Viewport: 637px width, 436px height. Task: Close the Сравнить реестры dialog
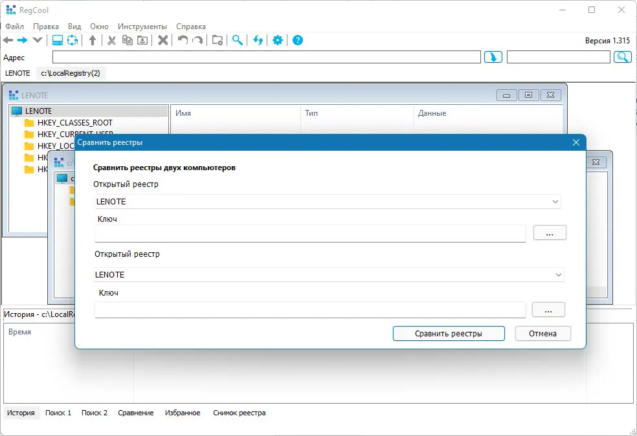click(x=576, y=142)
